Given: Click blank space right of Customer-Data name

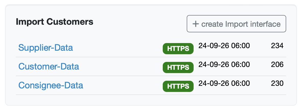Looking at the screenshot, I should (120, 67).
